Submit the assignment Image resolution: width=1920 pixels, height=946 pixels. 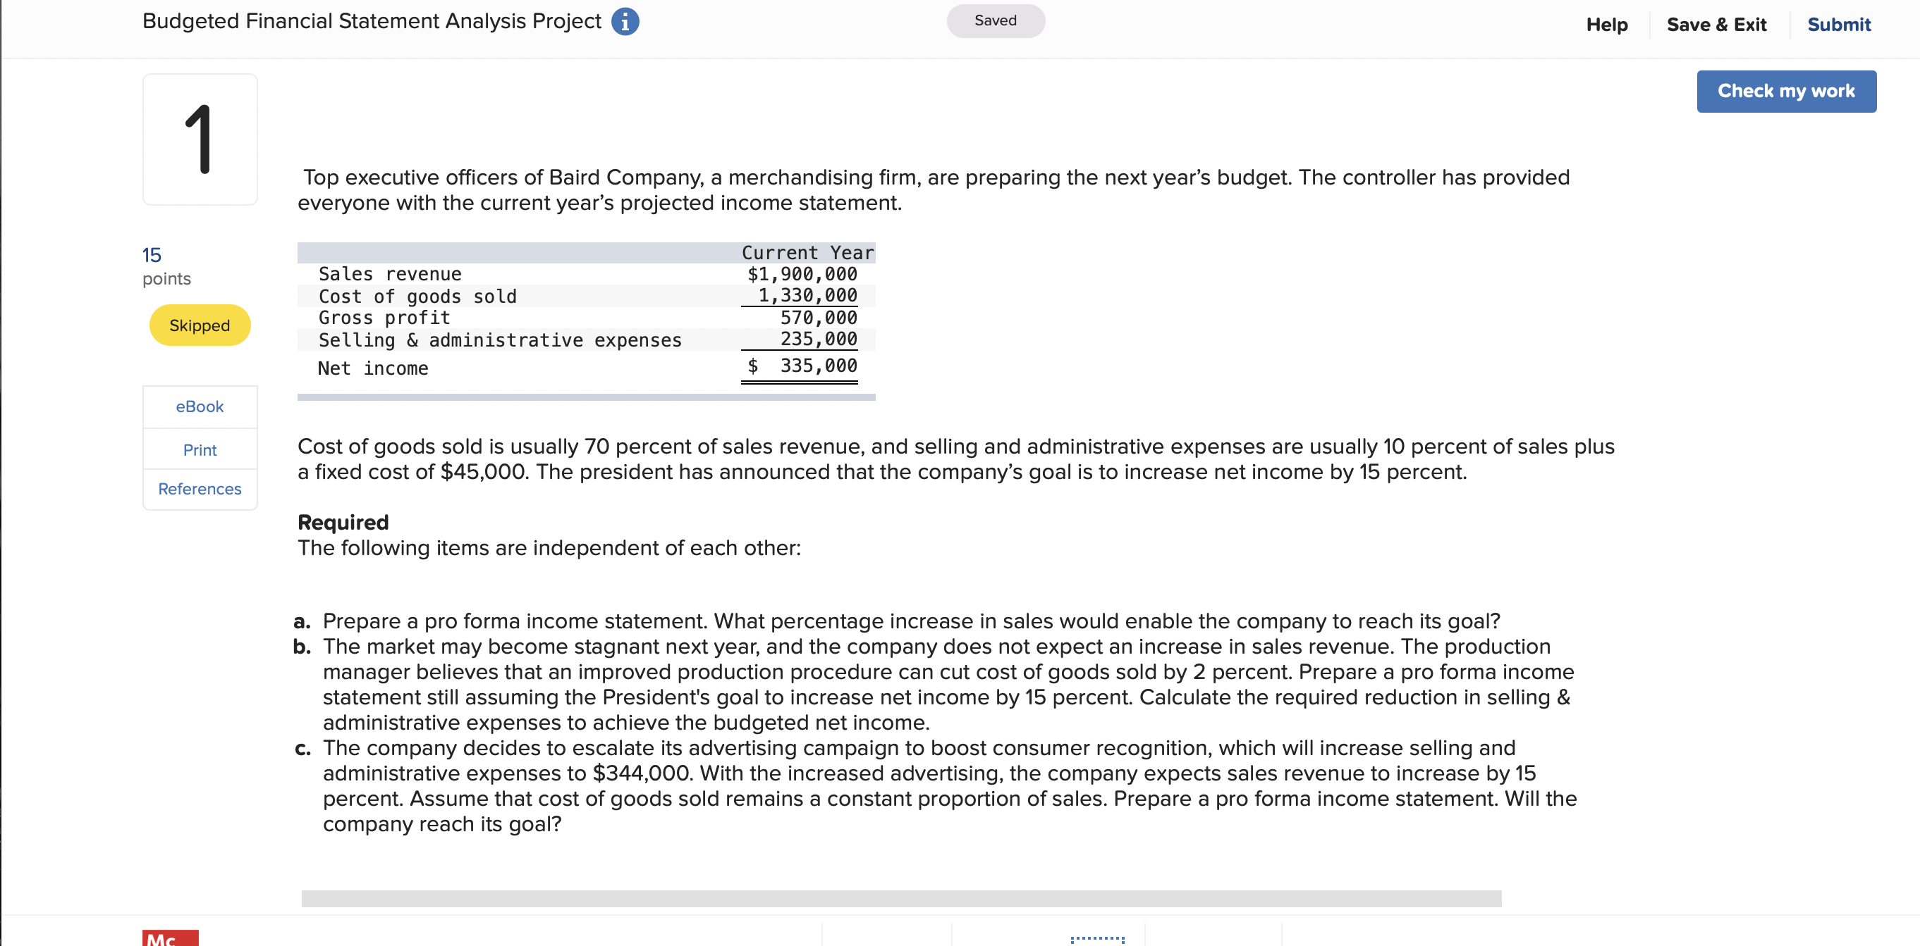pos(1839,25)
